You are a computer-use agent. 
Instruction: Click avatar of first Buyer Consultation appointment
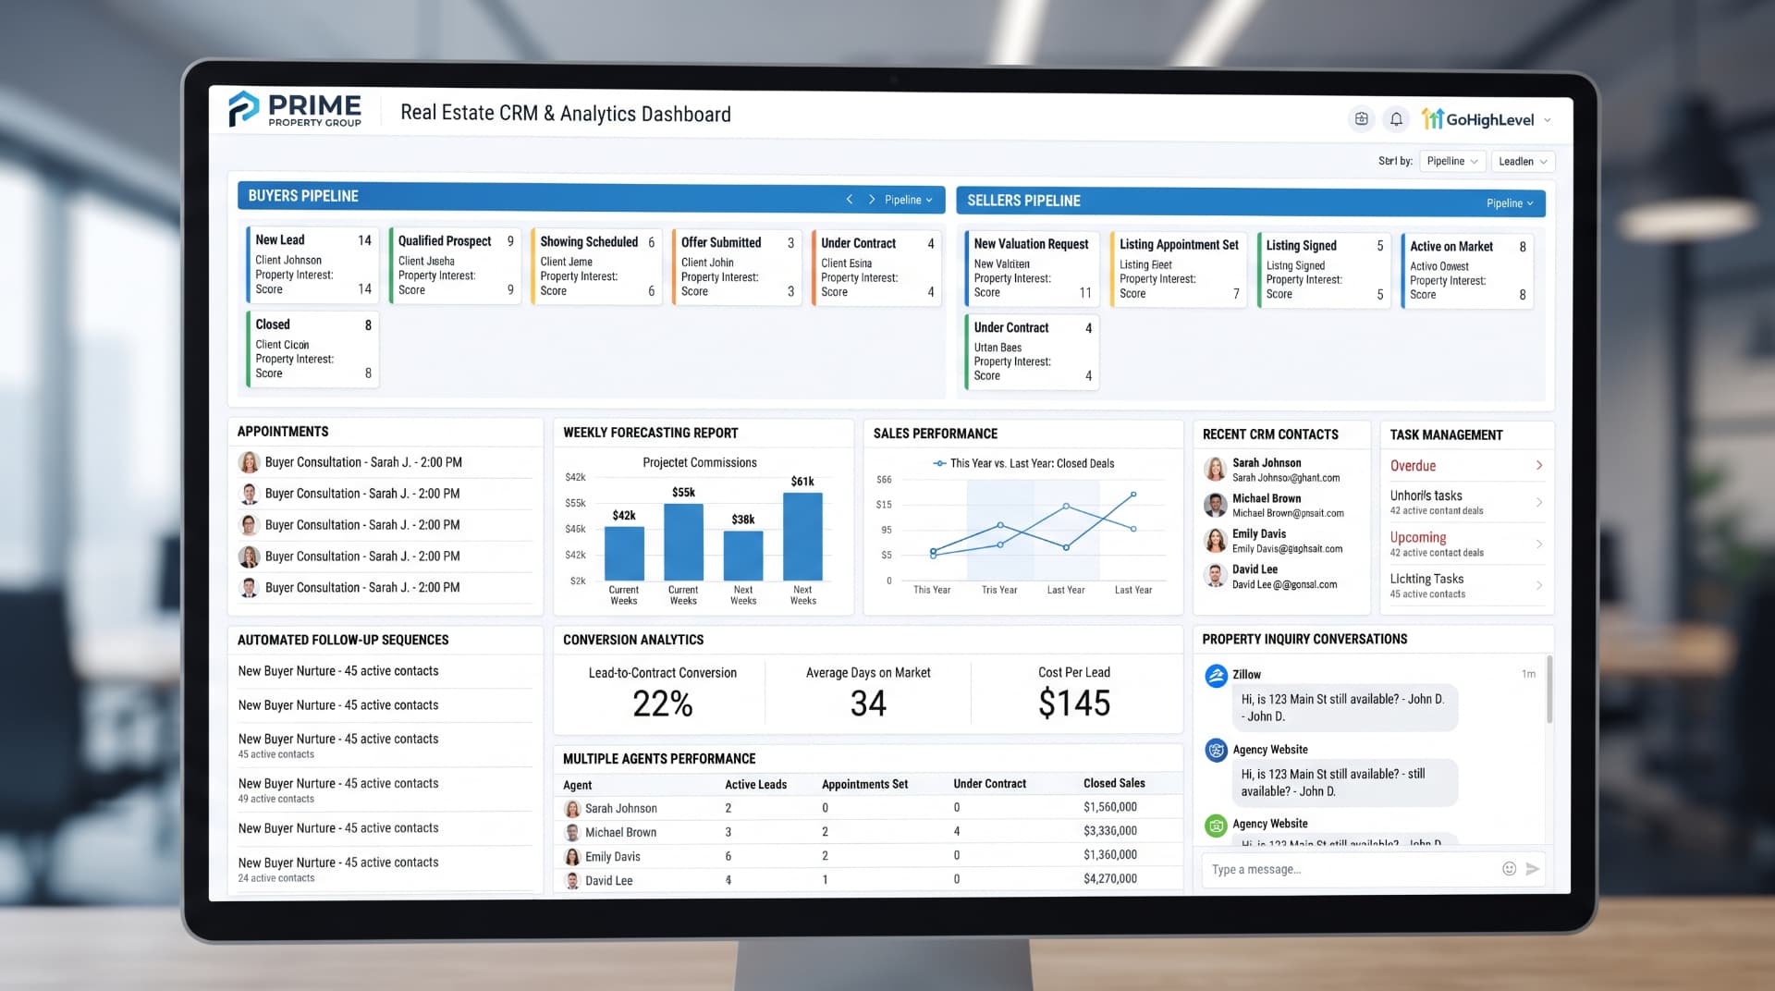[249, 462]
